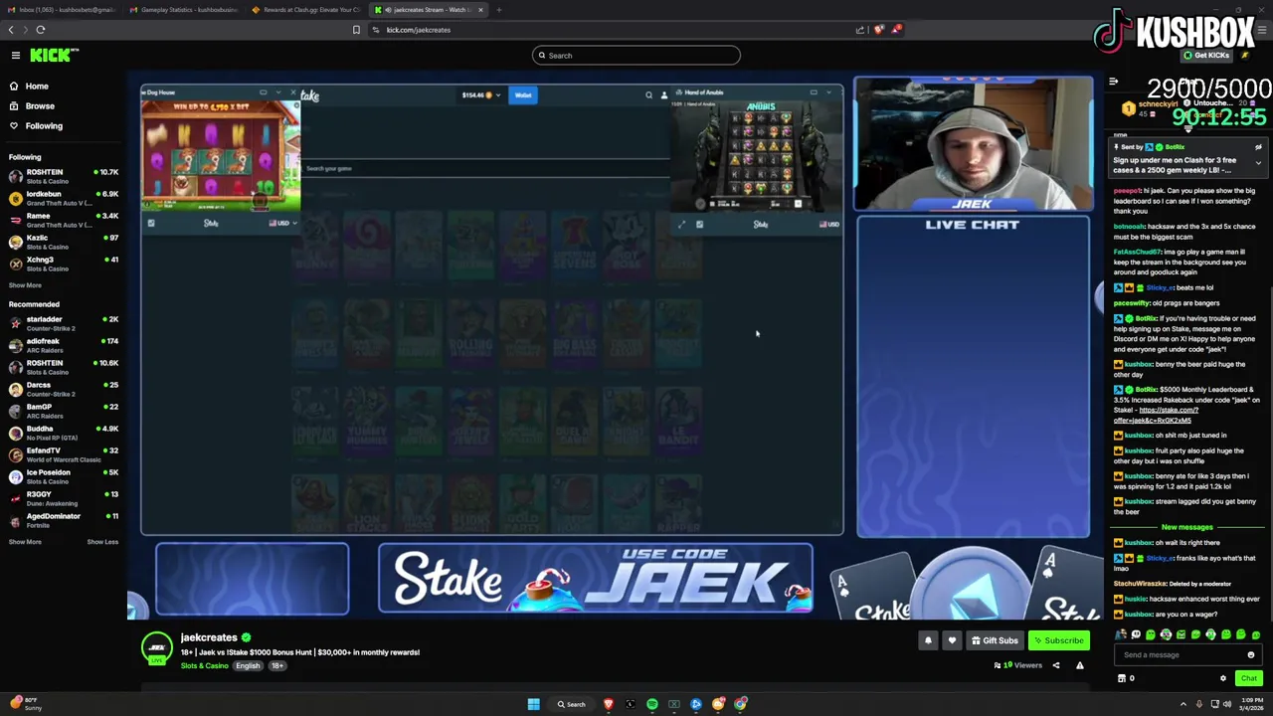The image size is (1273, 716).
Task: Switch to Rewards at Clash.gg tab
Action: [307, 10]
